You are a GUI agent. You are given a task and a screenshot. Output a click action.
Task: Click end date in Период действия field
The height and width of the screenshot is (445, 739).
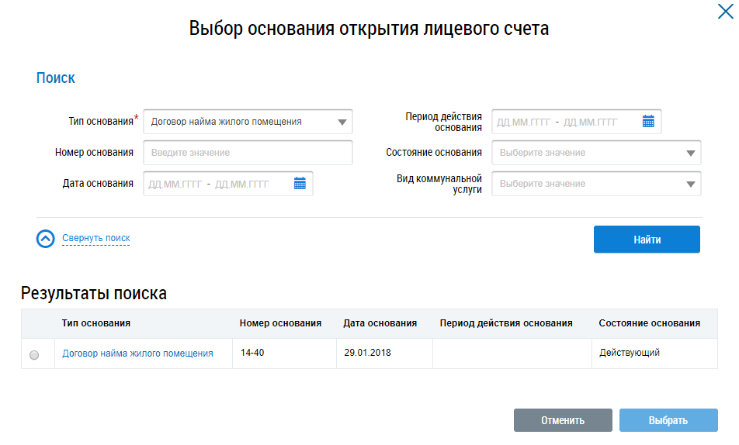pyautogui.click(x=590, y=122)
